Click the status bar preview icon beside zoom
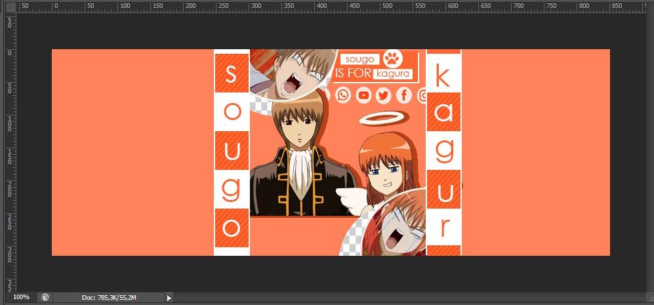Screen dimensions: 654x305 pos(45,298)
